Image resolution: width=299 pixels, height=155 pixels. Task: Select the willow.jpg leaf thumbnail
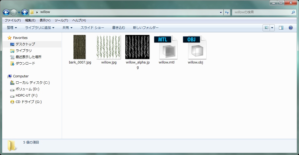tap(109, 47)
